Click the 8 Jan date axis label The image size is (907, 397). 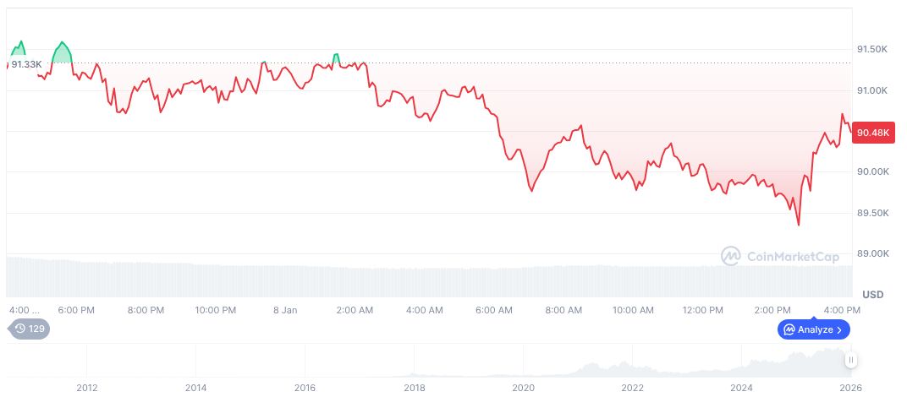[x=285, y=310]
